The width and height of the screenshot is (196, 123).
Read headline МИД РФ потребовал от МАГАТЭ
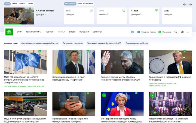[24, 80]
